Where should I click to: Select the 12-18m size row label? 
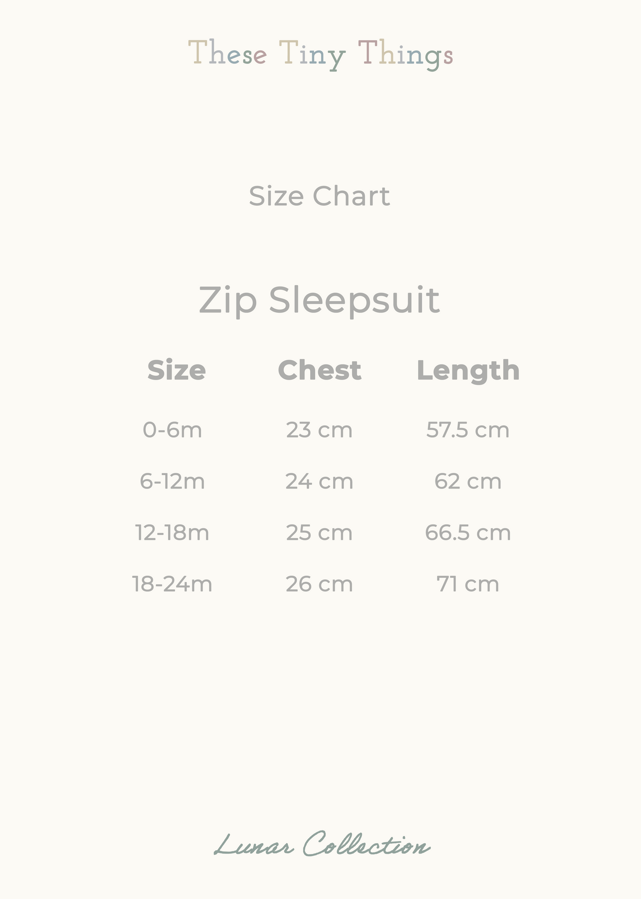point(173,533)
